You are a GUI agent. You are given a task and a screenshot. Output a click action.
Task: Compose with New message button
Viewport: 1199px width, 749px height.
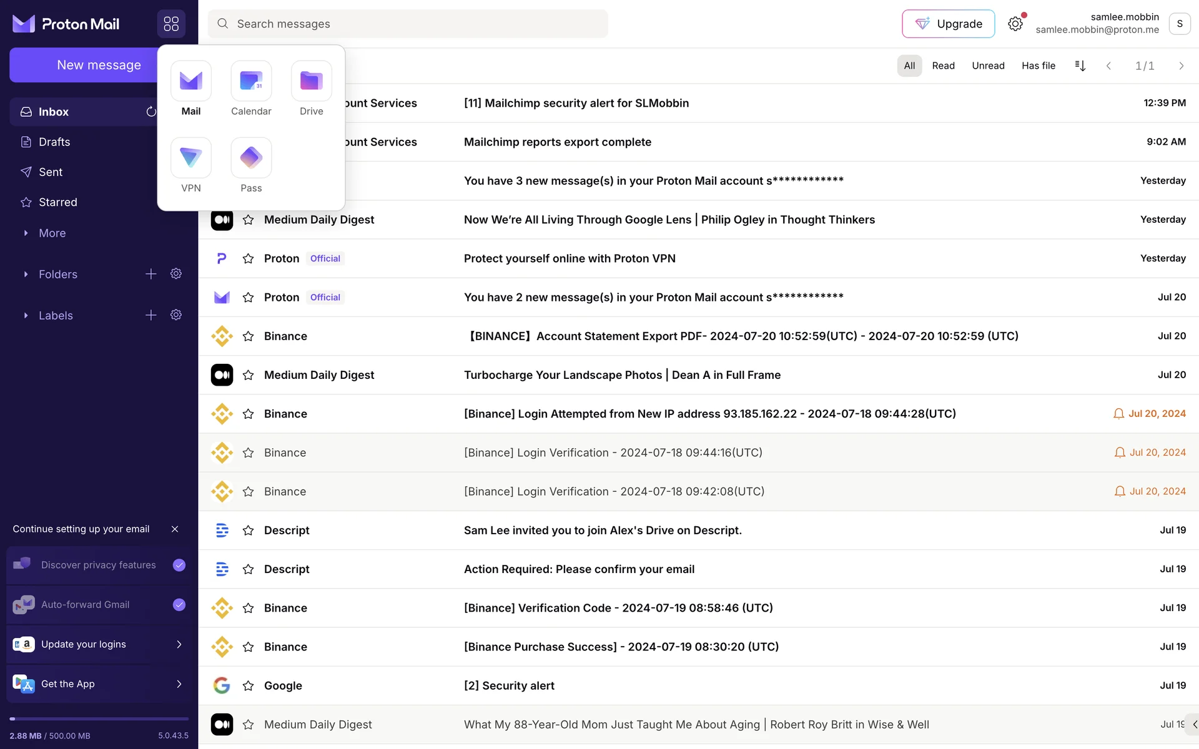(x=99, y=65)
